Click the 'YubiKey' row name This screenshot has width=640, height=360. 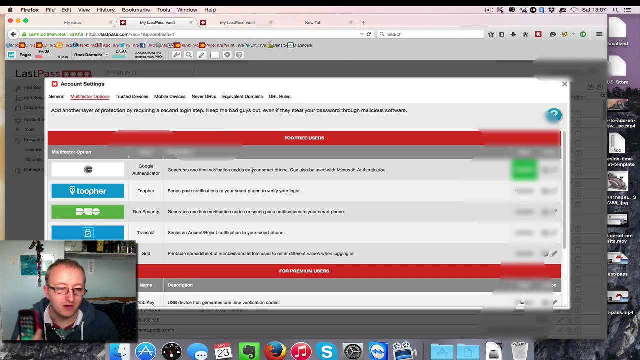[146, 303]
